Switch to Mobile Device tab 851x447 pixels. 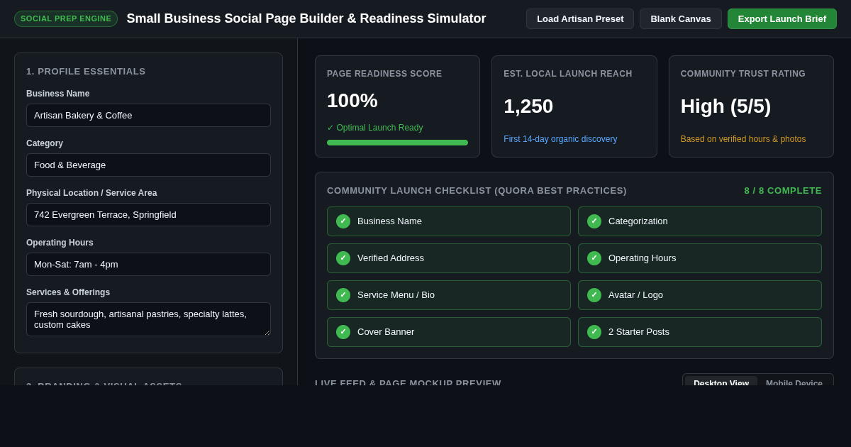(794, 381)
